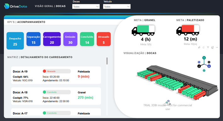Open the Veículo dropdown
The width and height of the screenshot is (223, 121).
point(117,7)
